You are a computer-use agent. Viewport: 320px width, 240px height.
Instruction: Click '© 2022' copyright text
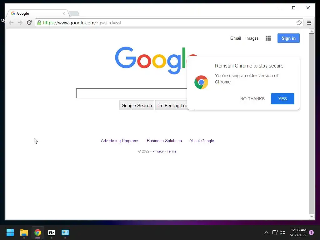click(x=144, y=151)
